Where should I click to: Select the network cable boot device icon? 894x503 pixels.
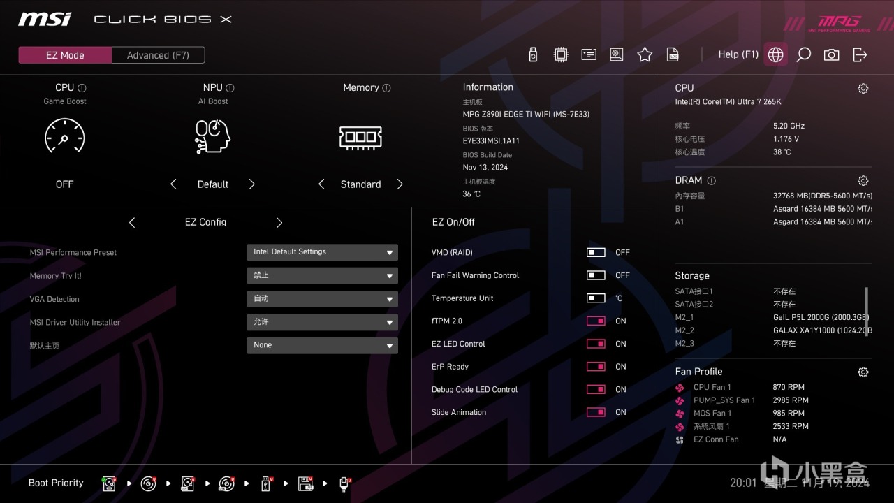coord(344,483)
